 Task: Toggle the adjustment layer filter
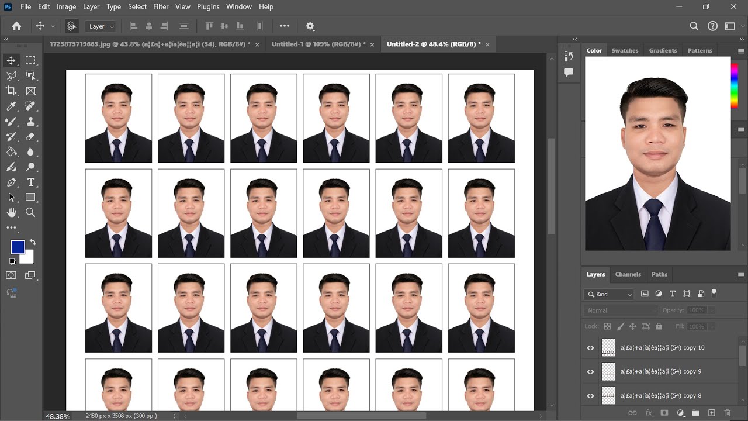coord(659,294)
